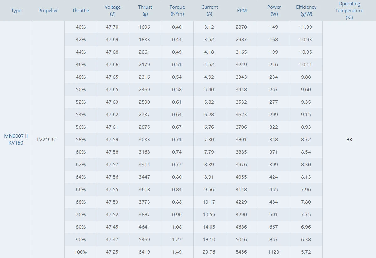
Task: Click the Power (W) column header
Action: [274, 11]
